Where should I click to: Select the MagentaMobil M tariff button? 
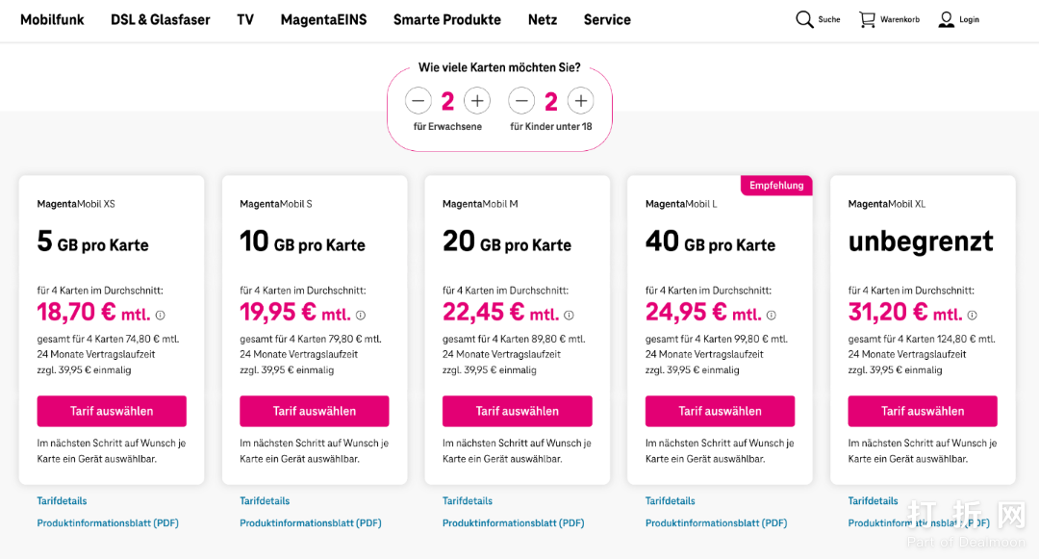518,411
